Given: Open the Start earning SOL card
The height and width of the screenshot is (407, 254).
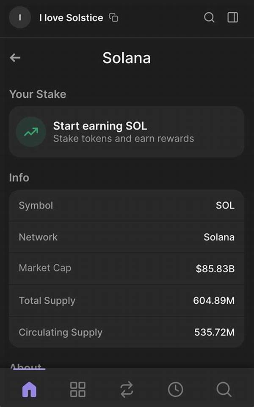Looking at the screenshot, I should 127,132.
